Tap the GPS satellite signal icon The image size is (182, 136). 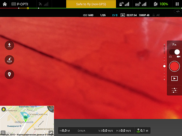coord(44,4)
